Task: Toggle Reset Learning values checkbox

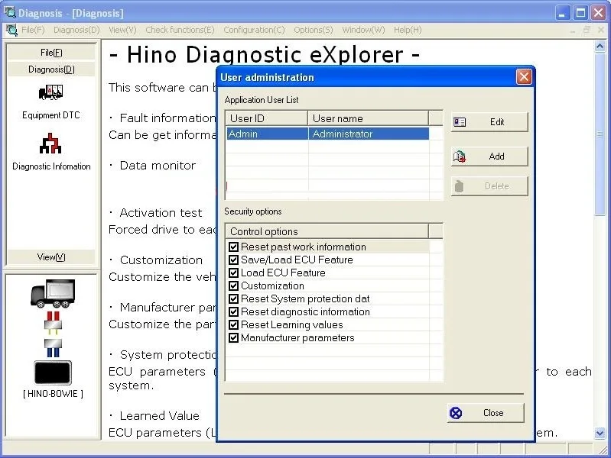Action: (x=233, y=325)
